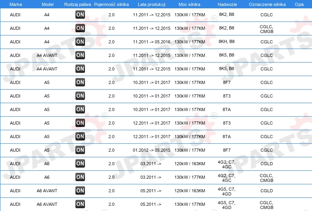Click the Marka column header
Image resolution: width=312 pixels, height=211 pixels.
[16, 4]
